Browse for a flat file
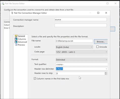 (101, 42)
